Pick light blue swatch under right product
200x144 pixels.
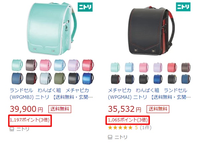(x=129, y=67)
